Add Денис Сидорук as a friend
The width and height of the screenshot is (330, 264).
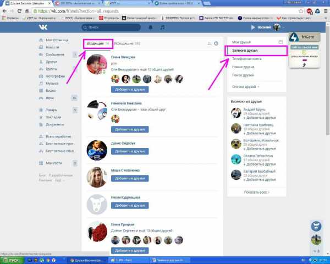pos(130,151)
